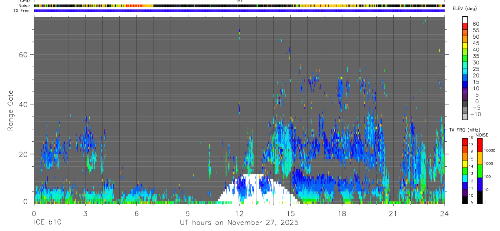Click the purple 10 swatch in TX FRQ legend
Screen dimensions: 500x231
pos(465,193)
